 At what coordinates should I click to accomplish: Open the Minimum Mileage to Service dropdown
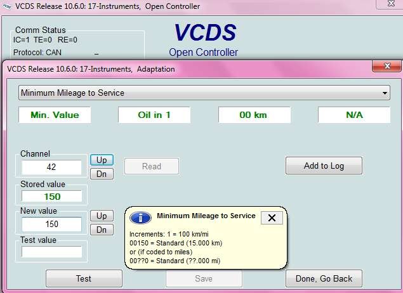[204, 93]
